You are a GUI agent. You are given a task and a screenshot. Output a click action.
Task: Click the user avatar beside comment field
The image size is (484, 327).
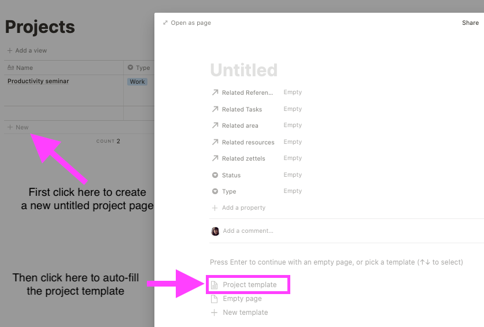pos(215,231)
